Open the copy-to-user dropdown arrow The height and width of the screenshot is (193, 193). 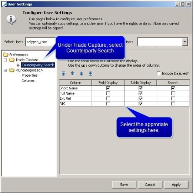point(184,42)
